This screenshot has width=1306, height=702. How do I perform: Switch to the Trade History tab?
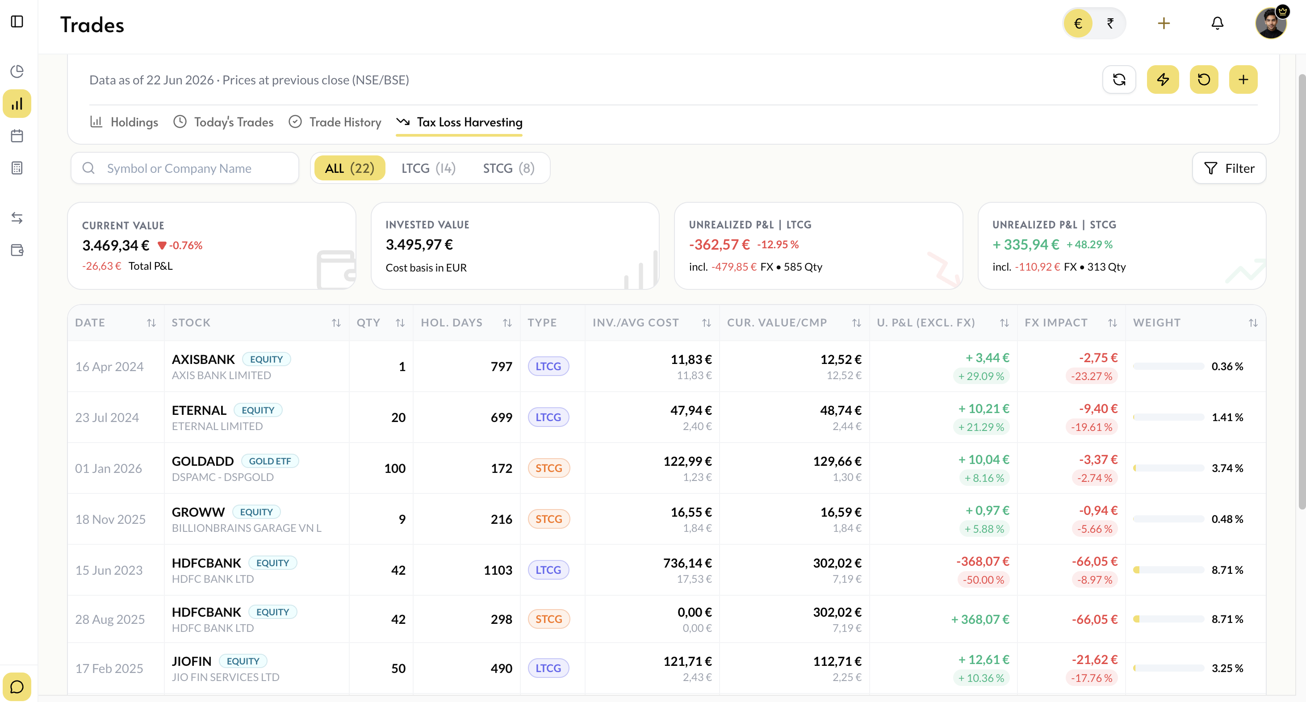pyautogui.click(x=335, y=122)
